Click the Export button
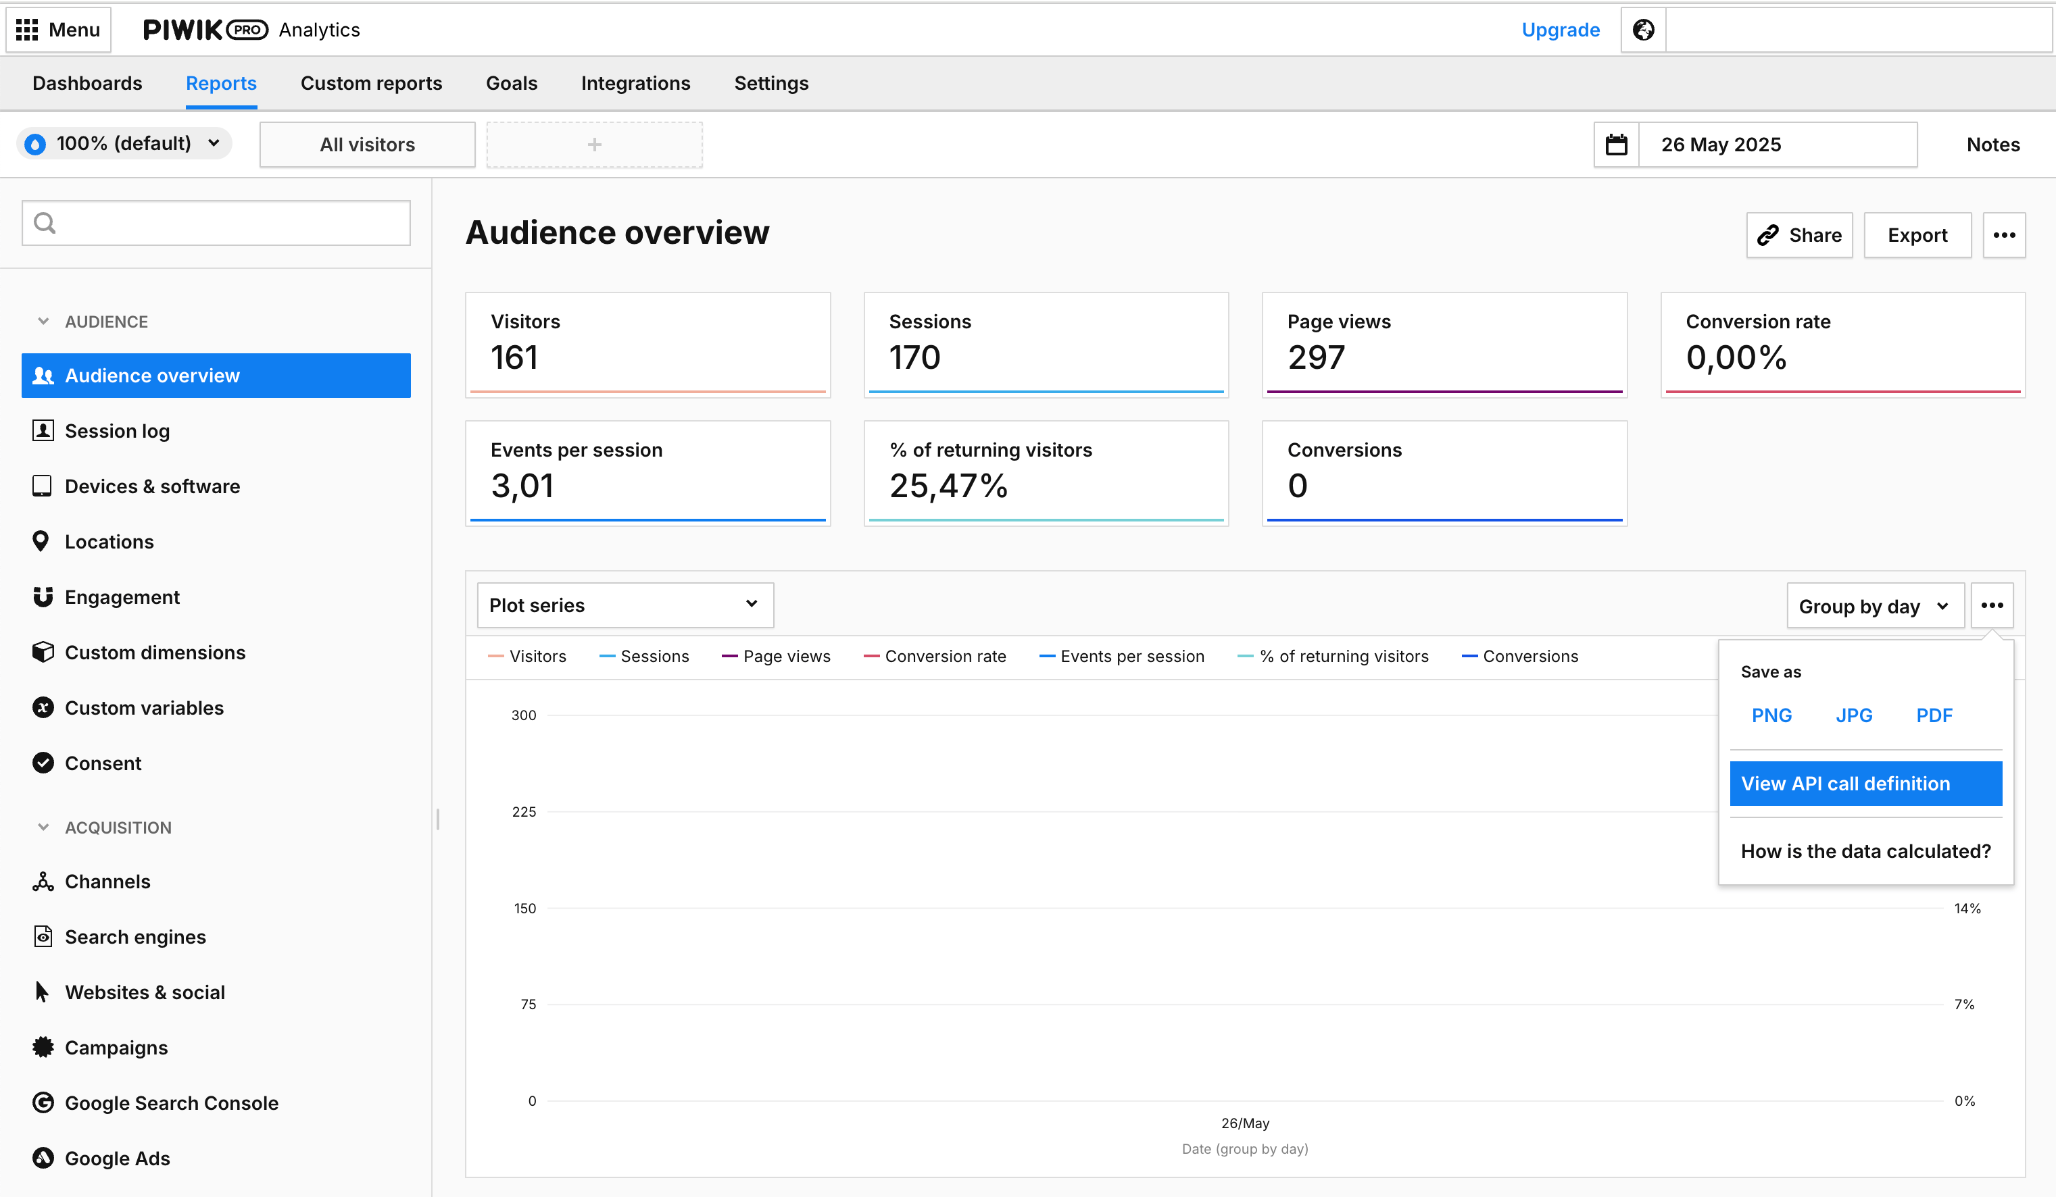The width and height of the screenshot is (2056, 1197). coord(1917,236)
